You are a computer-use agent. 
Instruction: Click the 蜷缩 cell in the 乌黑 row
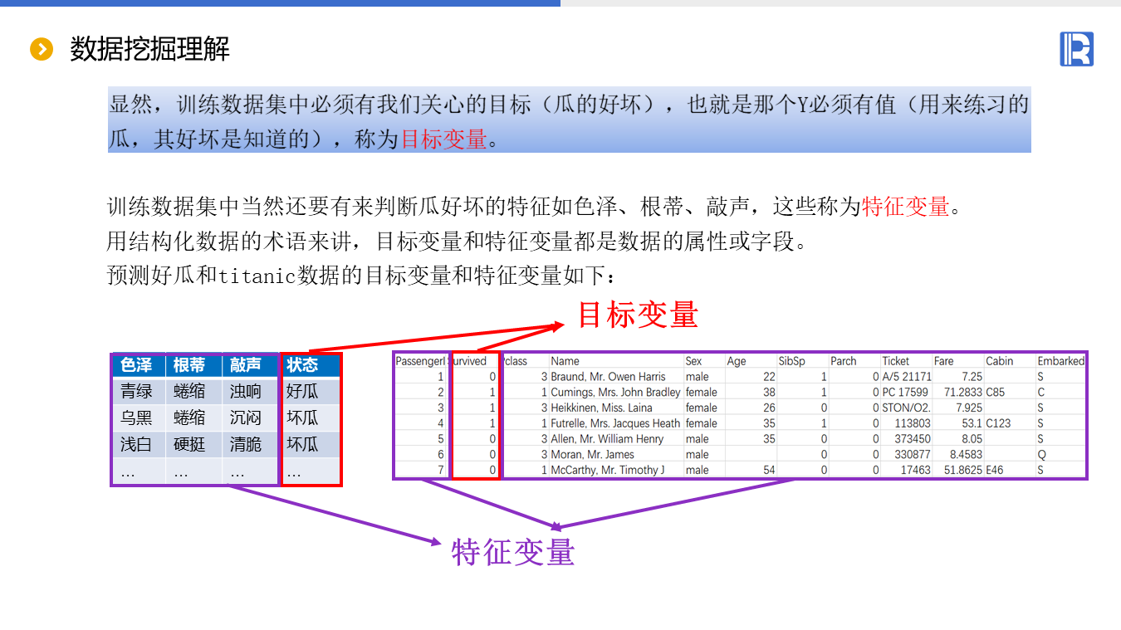point(189,418)
